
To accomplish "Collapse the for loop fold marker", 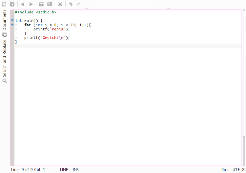I will (12, 25).
